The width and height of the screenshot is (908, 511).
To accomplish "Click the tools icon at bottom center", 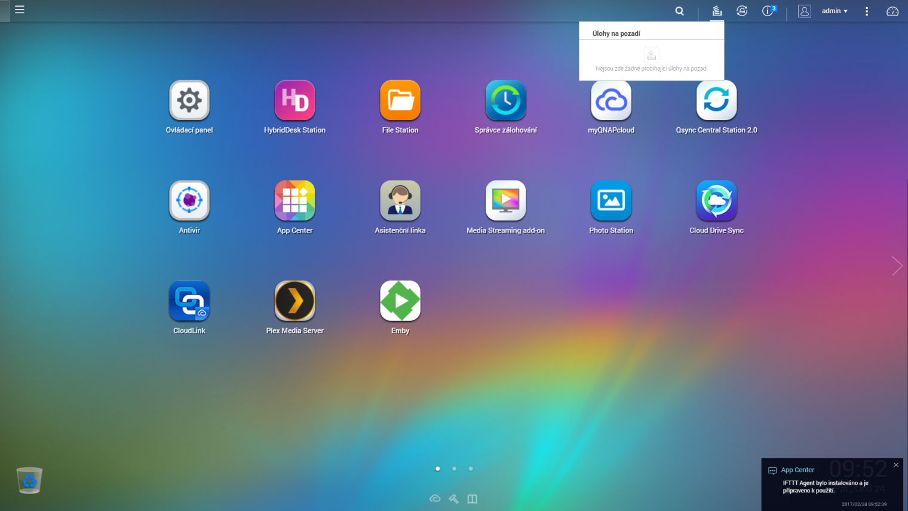I will pos(454,498).
